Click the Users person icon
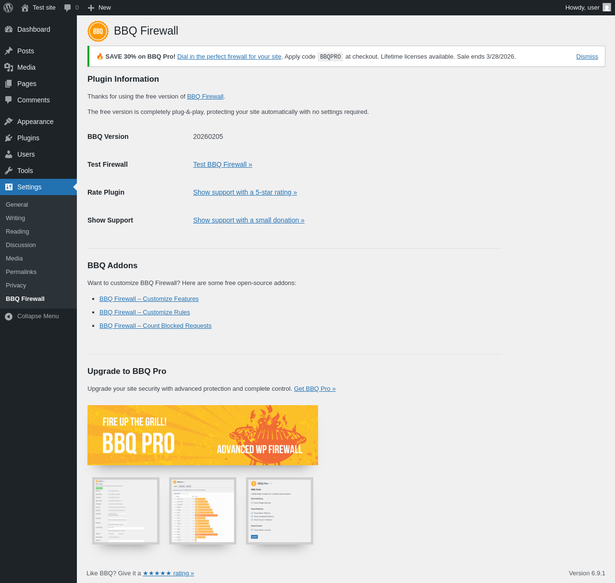Screen dimensions: 615x583 9,154
